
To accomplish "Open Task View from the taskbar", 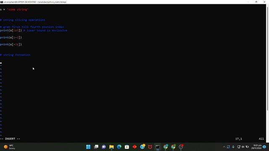I will click(96, 147).
